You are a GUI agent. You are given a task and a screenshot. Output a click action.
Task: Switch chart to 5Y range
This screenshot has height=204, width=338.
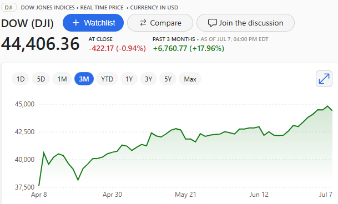click(x=168, y=79)
